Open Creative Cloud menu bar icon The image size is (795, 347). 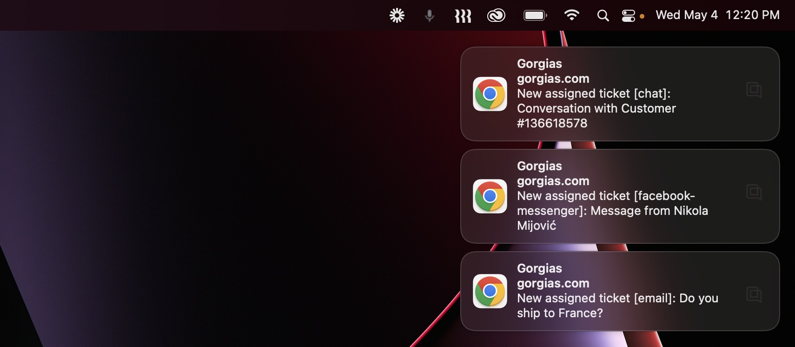pos(496,16)
